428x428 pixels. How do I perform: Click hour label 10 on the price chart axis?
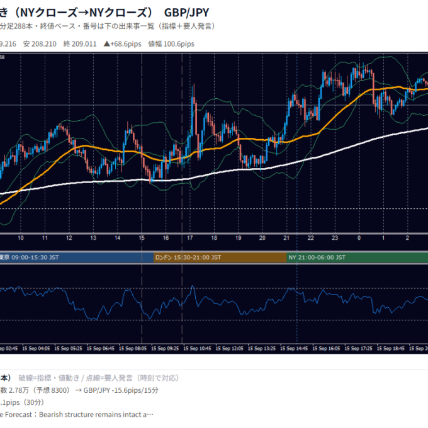pyautogui.click(x=21, y=238)
